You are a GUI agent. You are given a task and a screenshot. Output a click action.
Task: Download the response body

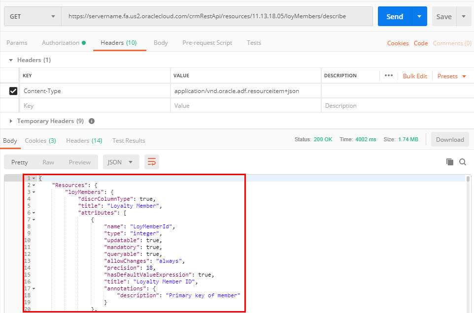(449, 140)
